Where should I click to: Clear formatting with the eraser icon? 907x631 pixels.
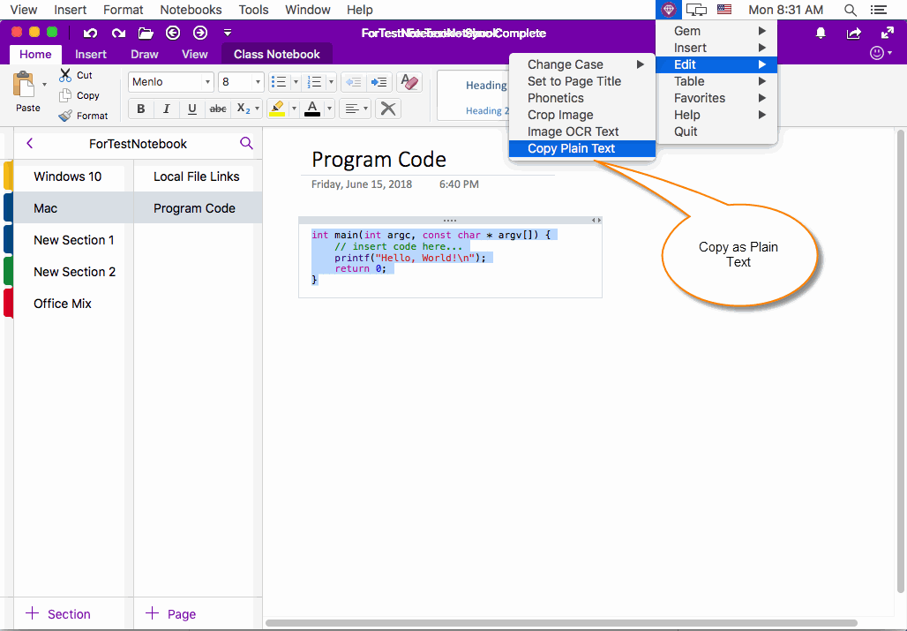[409, 82]
